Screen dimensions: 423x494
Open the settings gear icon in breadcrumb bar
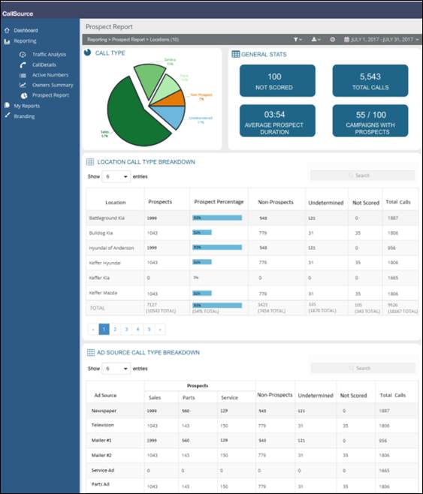coord(333,39)
